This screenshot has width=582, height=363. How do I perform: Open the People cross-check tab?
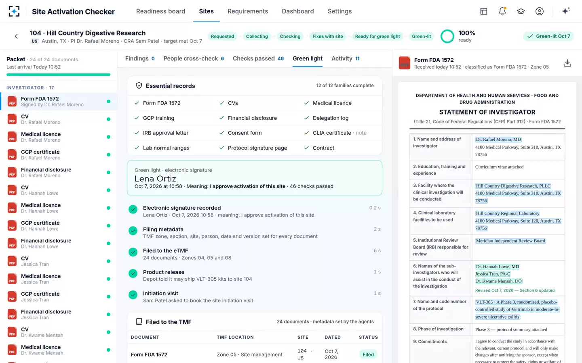194,58
